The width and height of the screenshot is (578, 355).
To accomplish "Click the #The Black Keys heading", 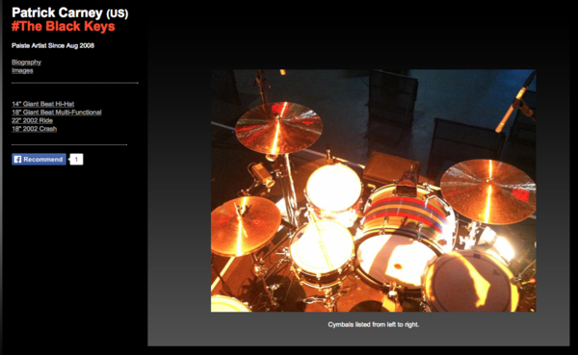I will 63,26.
